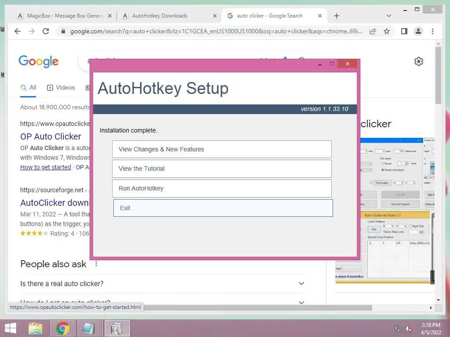Click the network tray icon

[398, 328]
